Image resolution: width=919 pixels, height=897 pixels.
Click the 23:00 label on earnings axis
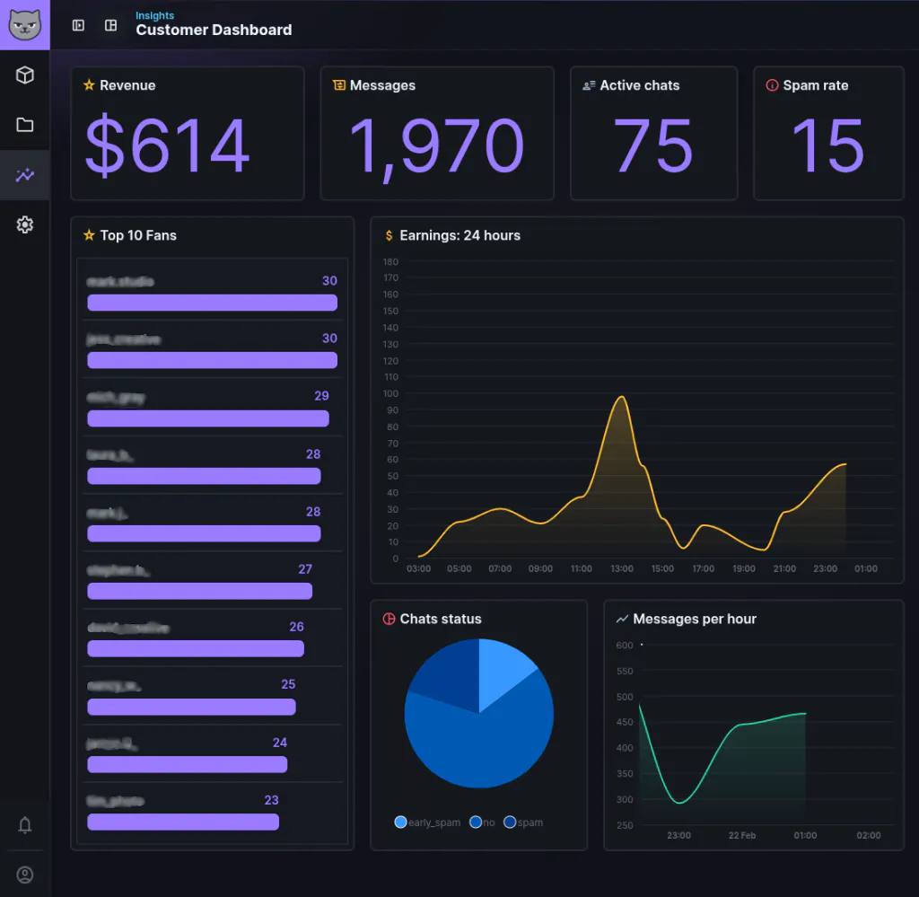825,568
